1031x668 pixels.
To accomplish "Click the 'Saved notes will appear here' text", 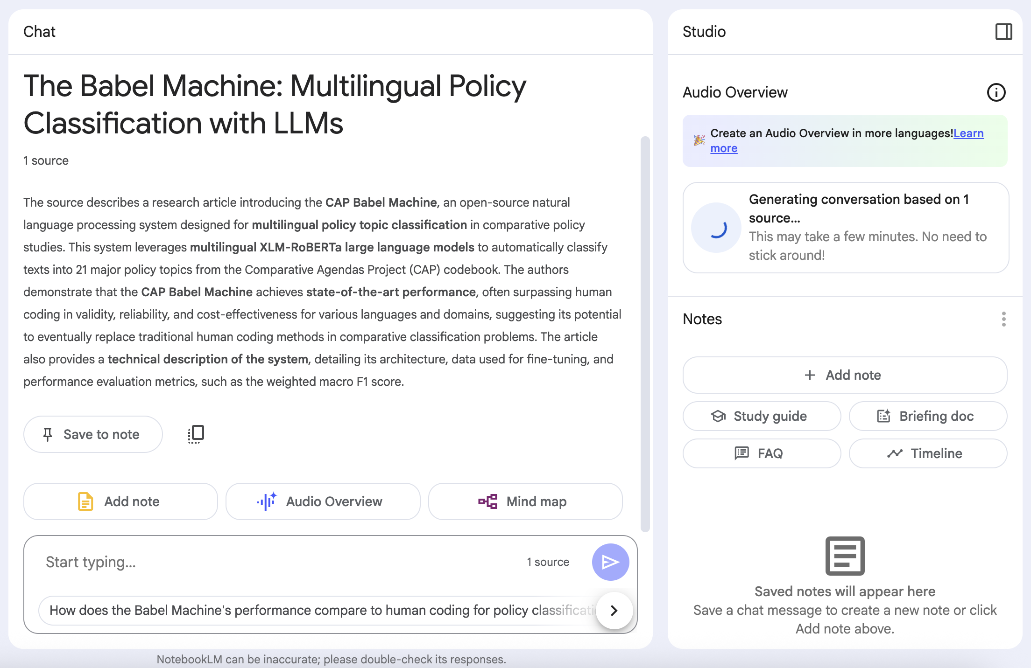I will pyautogui.click(x=845, y=591).
